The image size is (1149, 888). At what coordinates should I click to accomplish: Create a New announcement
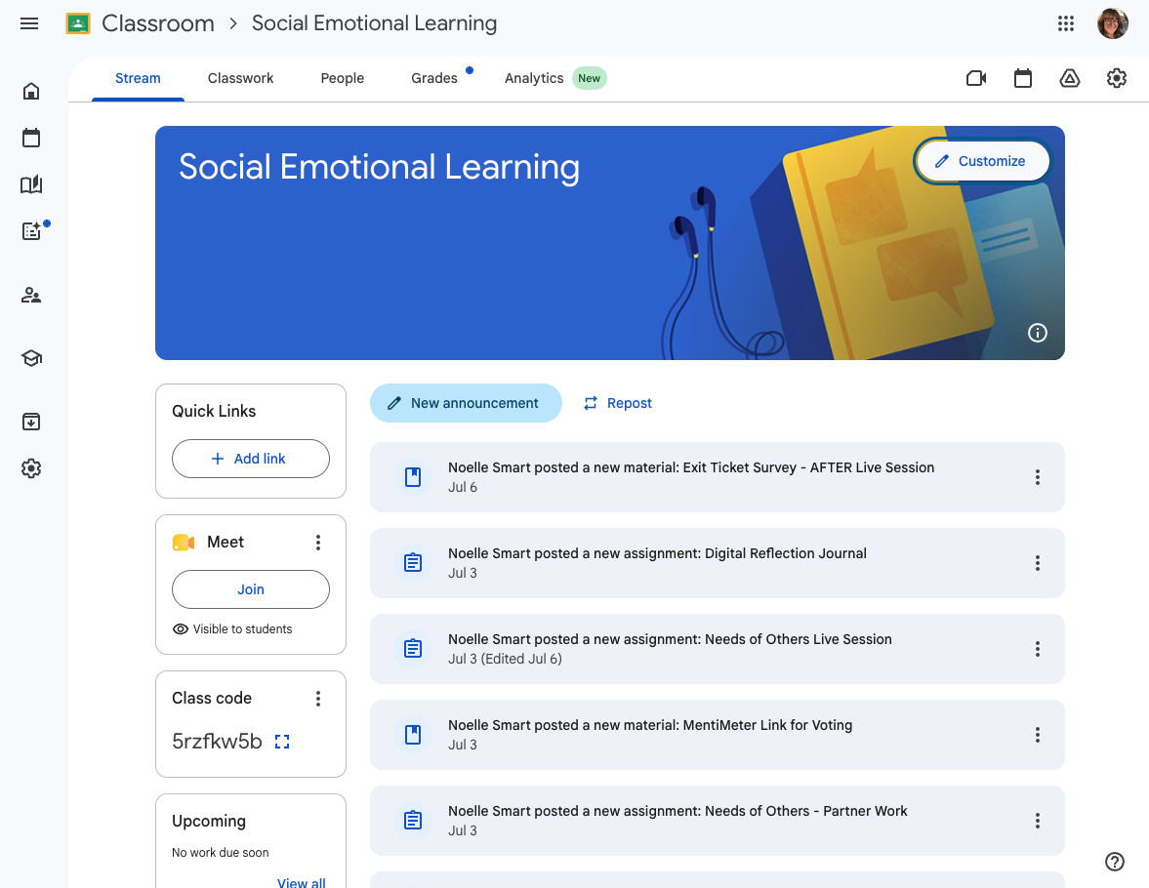coord(466,403)
